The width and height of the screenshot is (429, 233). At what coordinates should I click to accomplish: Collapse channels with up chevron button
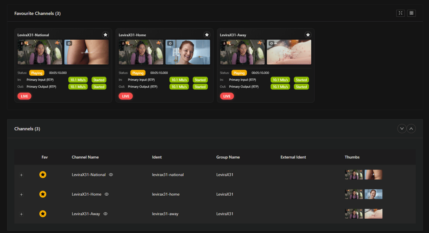tap(411, 129)
